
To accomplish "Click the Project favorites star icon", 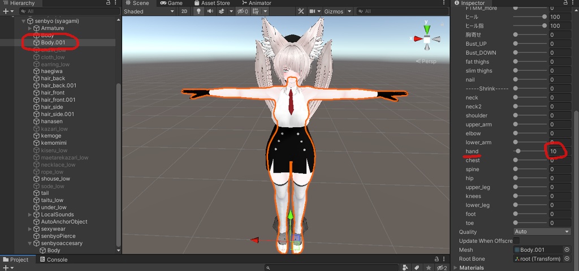I will click(x=429, y=268).
